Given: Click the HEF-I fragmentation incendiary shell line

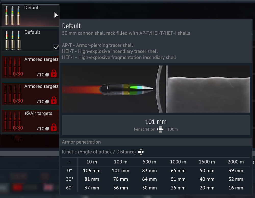Looking at the screenshot, I should pyautogui.click(x=119, y=57).
